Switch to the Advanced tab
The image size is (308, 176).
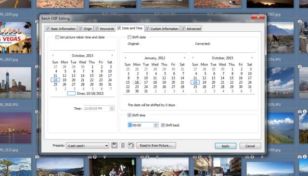click(x=191, y=29)
